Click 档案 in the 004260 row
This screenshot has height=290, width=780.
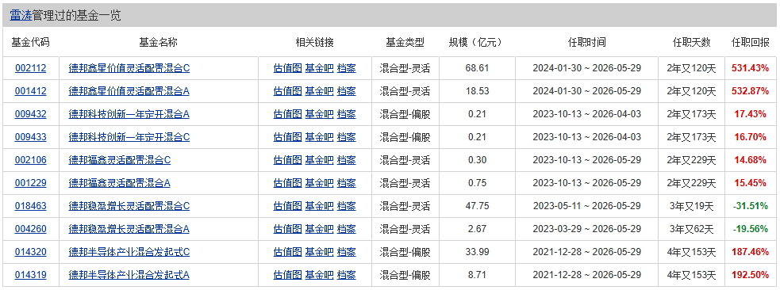(x=346, y=229)
